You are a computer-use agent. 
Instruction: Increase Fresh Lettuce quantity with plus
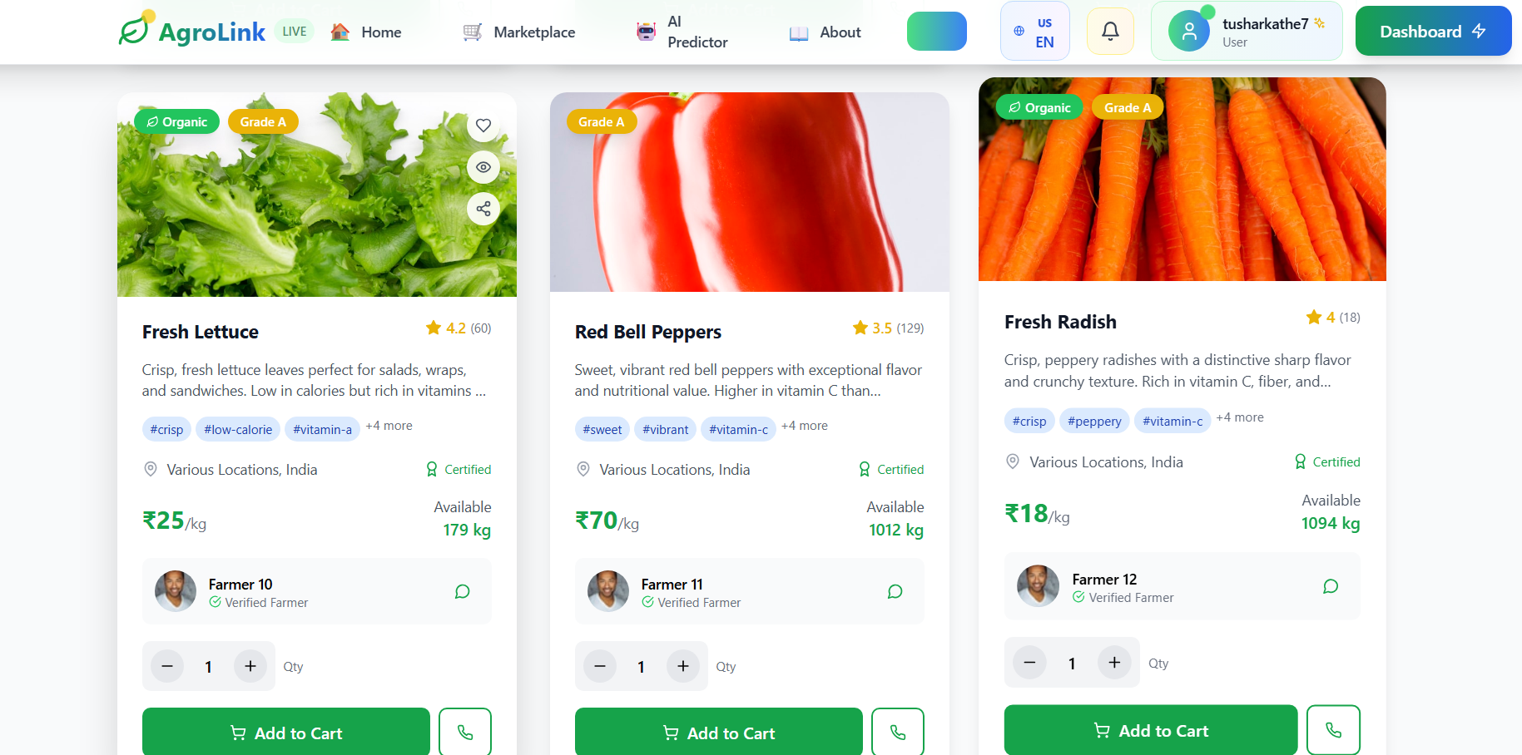click(x=250, y=666)
